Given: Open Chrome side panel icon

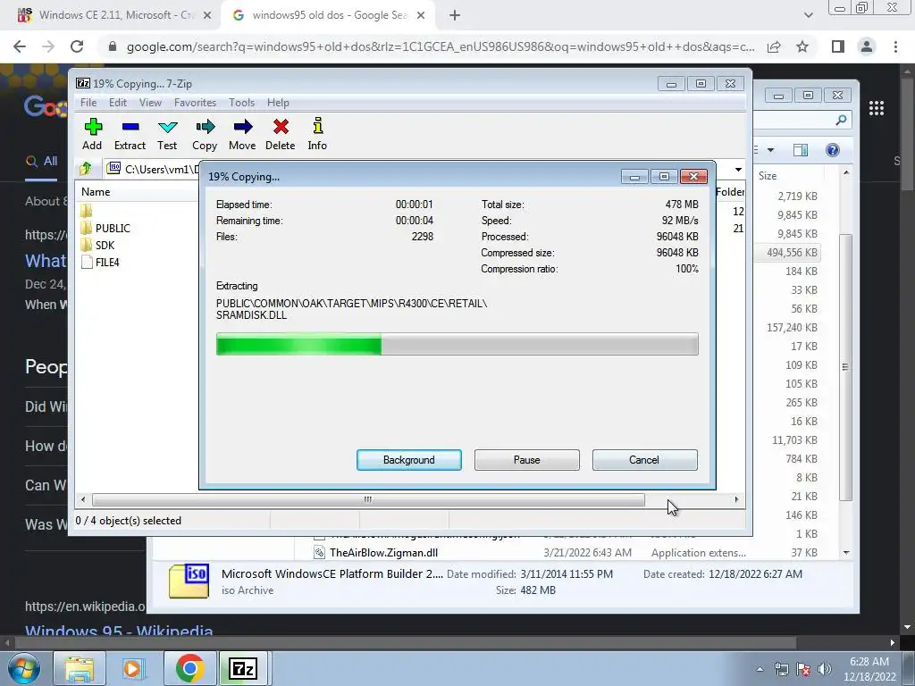Looking at the screenshot, I should pos(837,46).
